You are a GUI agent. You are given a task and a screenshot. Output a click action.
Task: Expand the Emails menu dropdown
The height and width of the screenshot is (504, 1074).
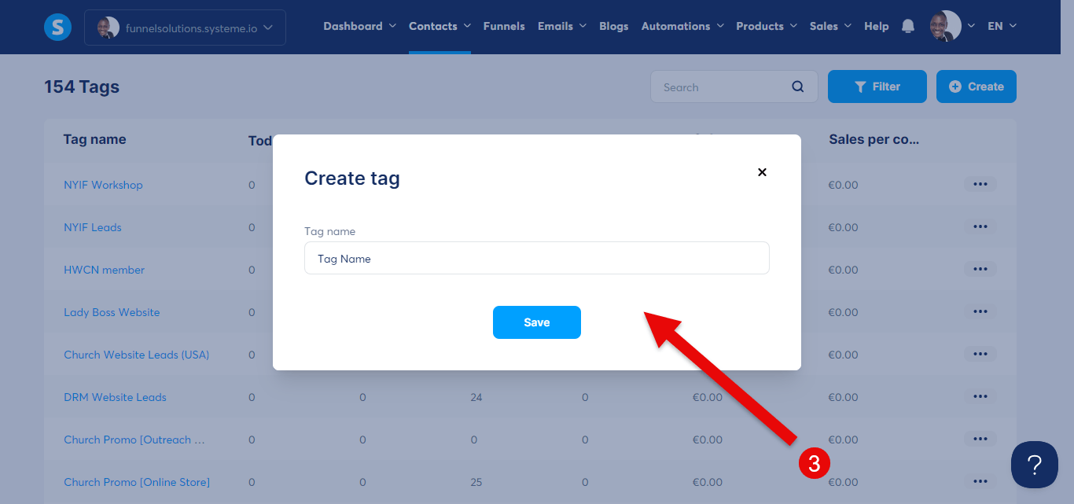(562, 26)
